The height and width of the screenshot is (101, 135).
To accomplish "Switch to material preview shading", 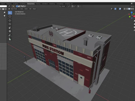I will coord(131,9).
